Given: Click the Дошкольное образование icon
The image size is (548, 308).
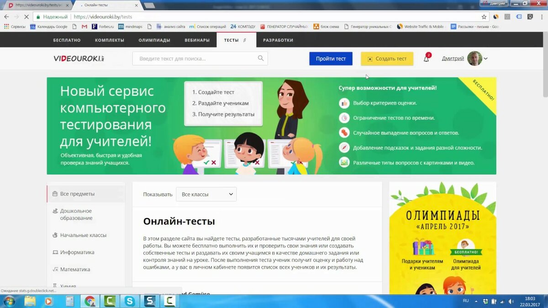Looking at the screenshot, I should [55, 211].
